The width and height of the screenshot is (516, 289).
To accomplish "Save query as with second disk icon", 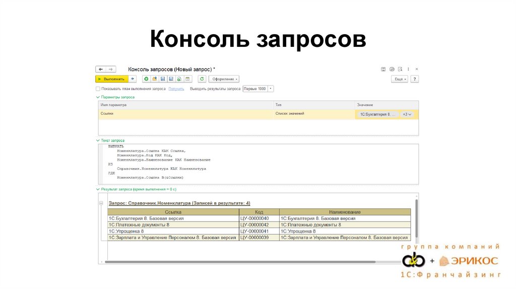I will click(x=171, y=79).
